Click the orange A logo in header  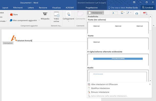(14, 38)
